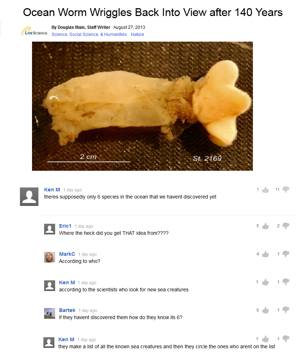Open the Nature category link

137,35
